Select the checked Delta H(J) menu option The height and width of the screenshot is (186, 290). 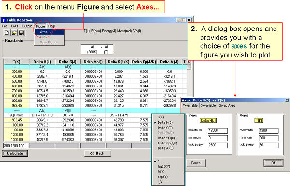click(165, 122)
